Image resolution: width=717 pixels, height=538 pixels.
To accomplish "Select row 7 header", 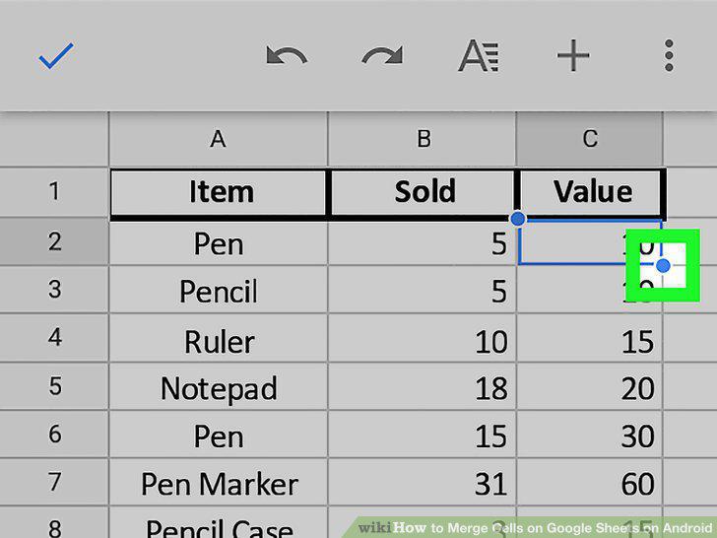I will coord(54,481).
